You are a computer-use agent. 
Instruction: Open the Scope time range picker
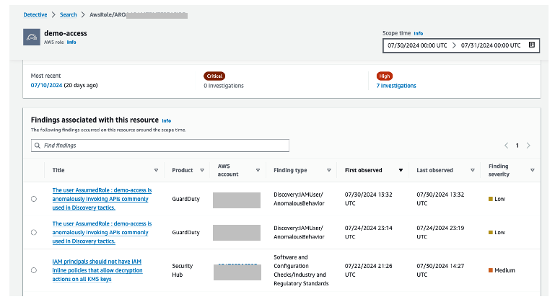[461, 45]
